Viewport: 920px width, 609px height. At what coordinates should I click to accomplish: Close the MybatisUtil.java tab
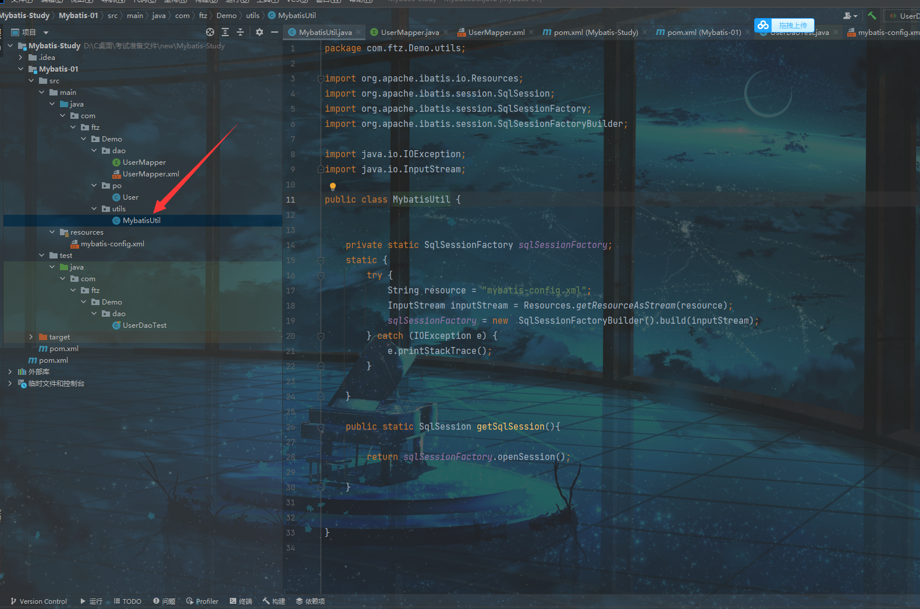(358, 33)
